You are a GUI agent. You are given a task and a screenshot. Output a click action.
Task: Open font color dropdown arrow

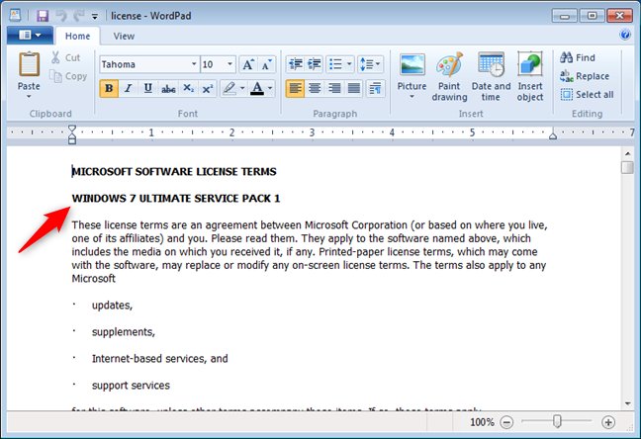[x=270, y=88]
